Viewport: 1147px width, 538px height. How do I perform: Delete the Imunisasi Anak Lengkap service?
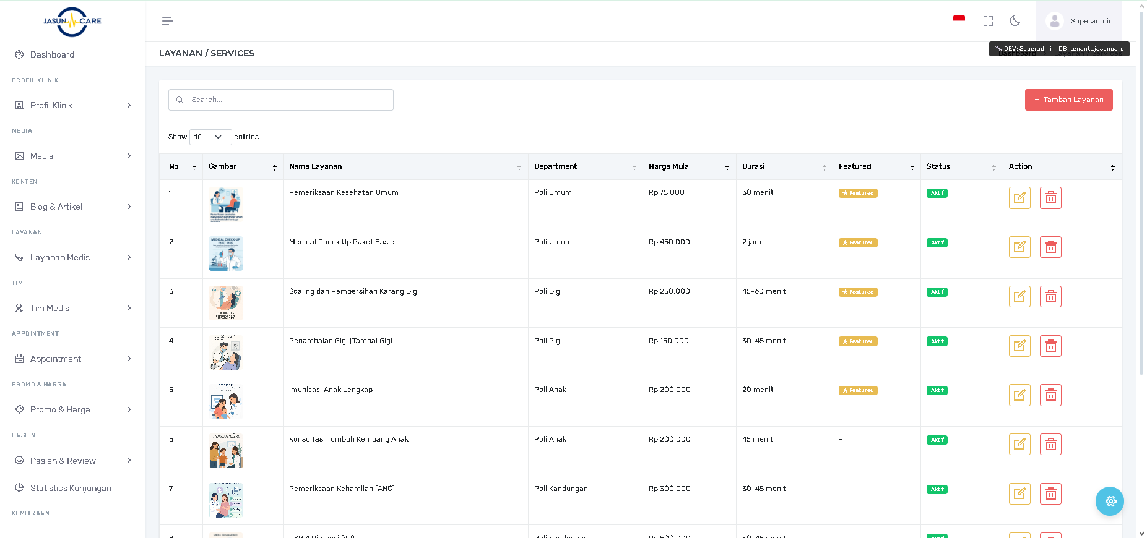point(1050,395)
